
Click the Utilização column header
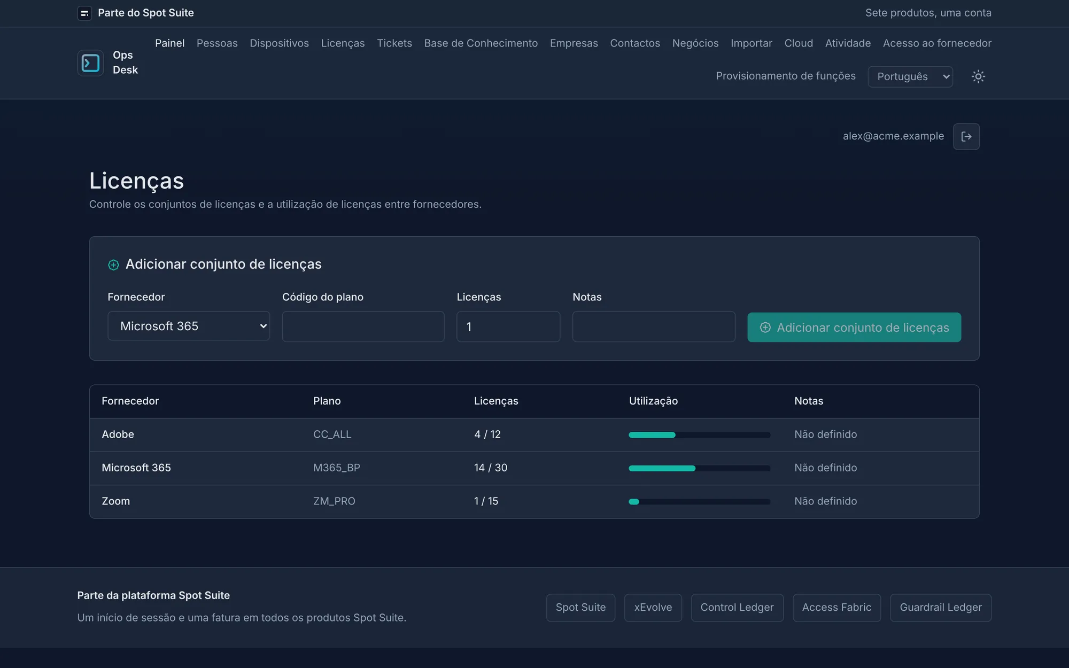[653, 401]
